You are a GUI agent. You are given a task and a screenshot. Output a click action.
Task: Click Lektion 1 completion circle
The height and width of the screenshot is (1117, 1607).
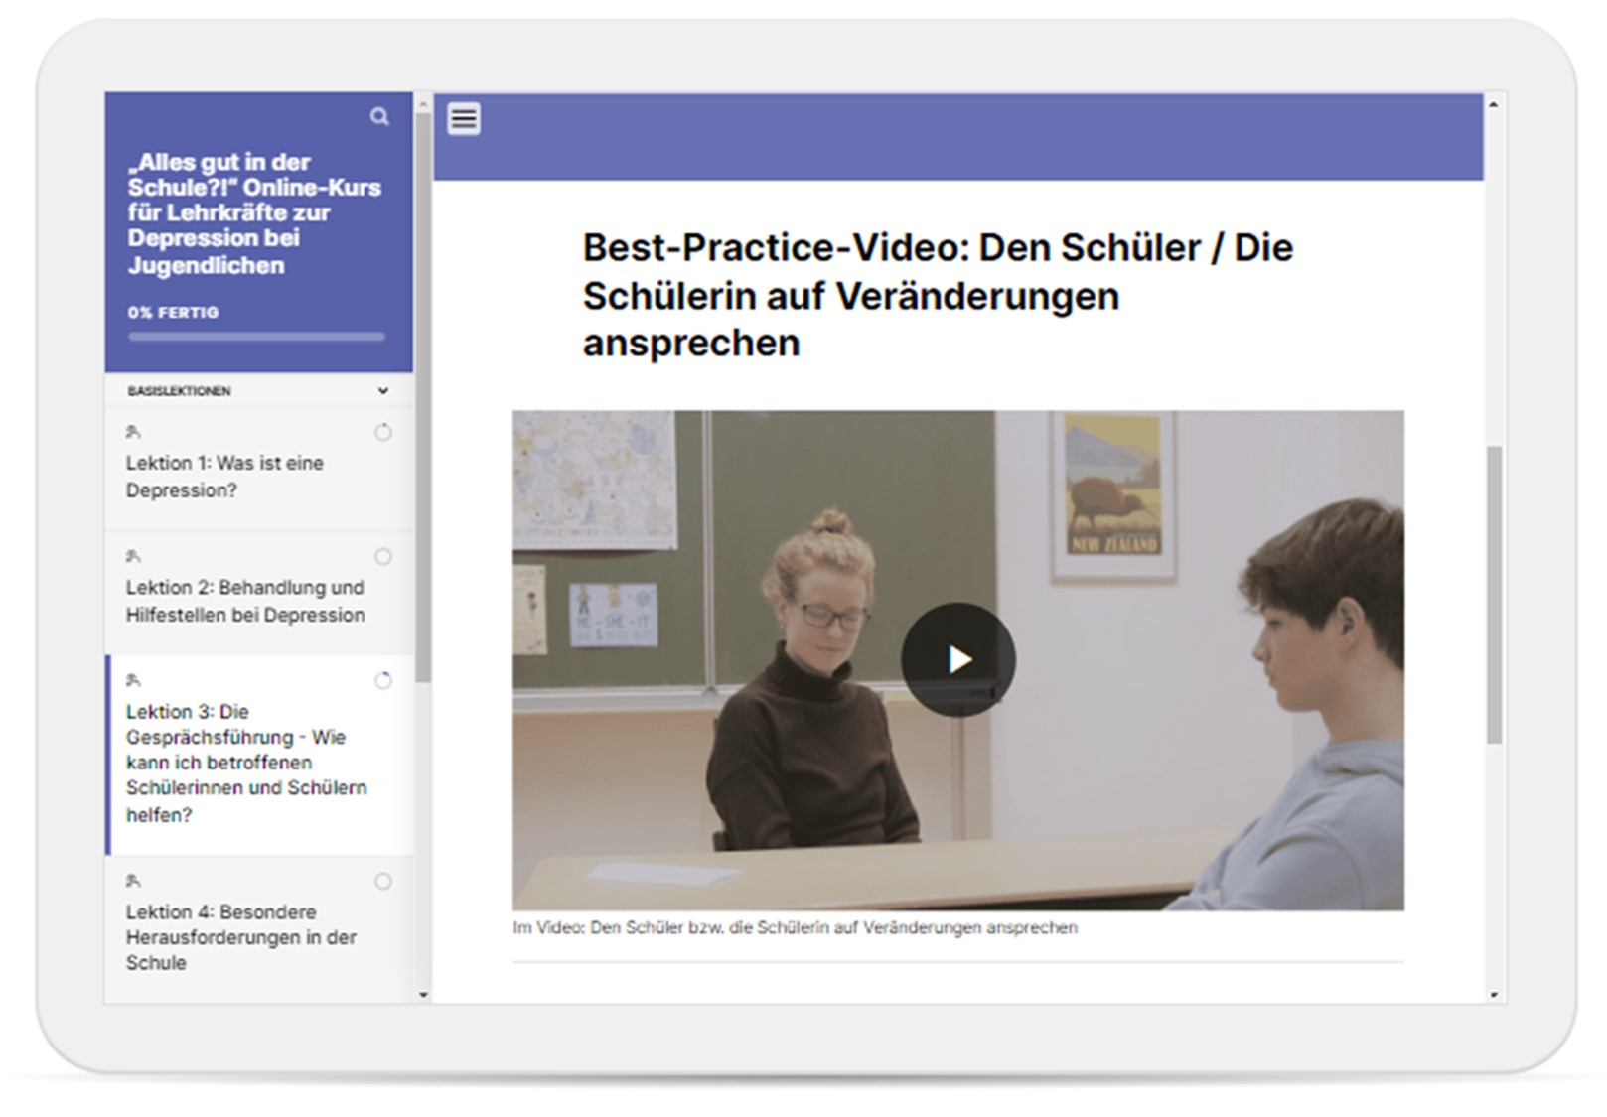(x=383, y=433)
